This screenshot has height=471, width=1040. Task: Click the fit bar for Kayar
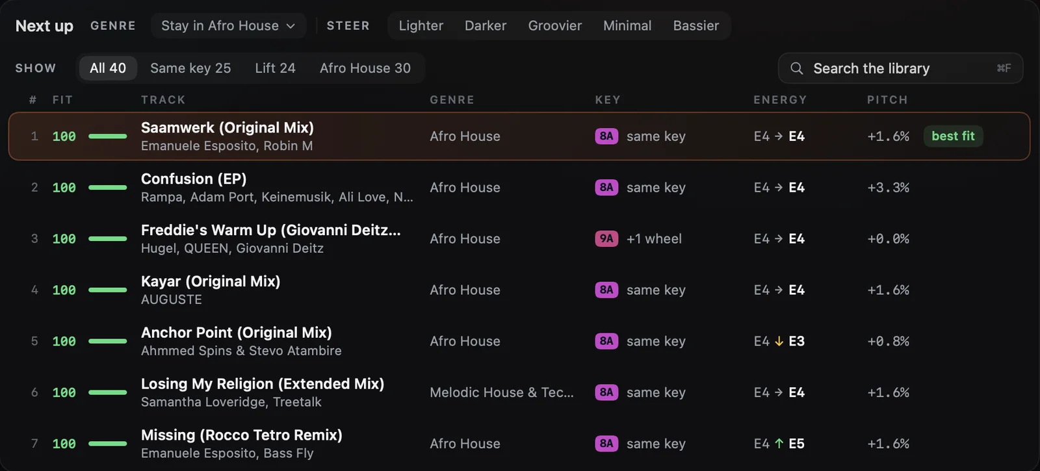pyautogui.click(x=107, y=290)
